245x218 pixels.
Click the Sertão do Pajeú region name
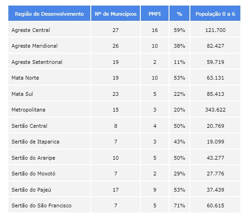click(31, 190)
